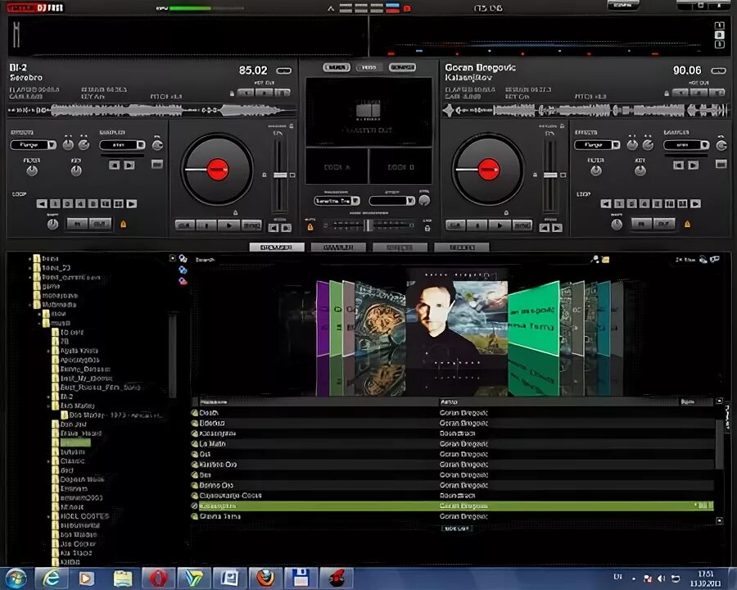This screenshot has height=590, width=737.
Task: Pause the left deck
Action: (207, 226)
